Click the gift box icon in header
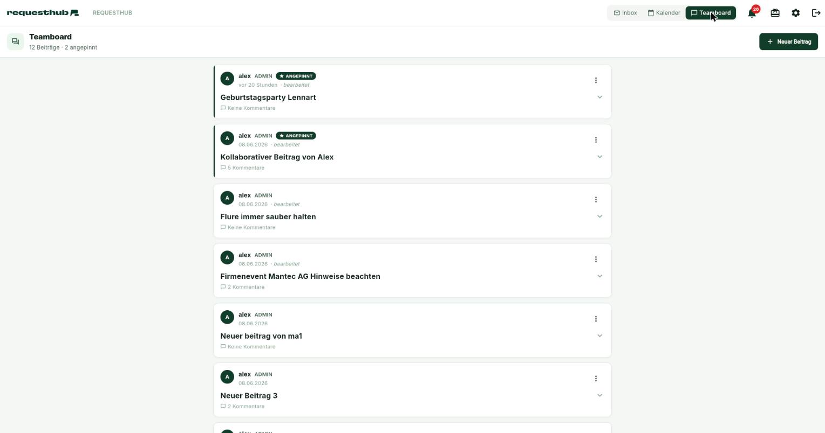The height and width of the screenshot is (433, 825). (775, 13)
